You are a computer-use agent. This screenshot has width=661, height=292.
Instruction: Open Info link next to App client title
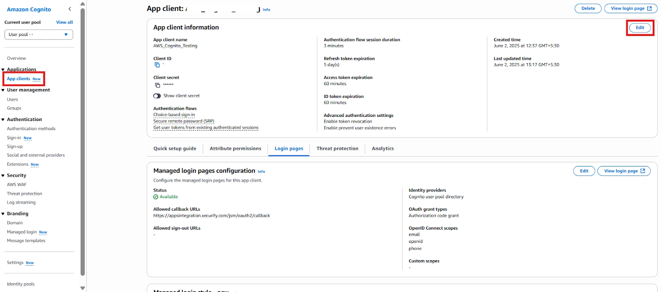pos(266,9)
